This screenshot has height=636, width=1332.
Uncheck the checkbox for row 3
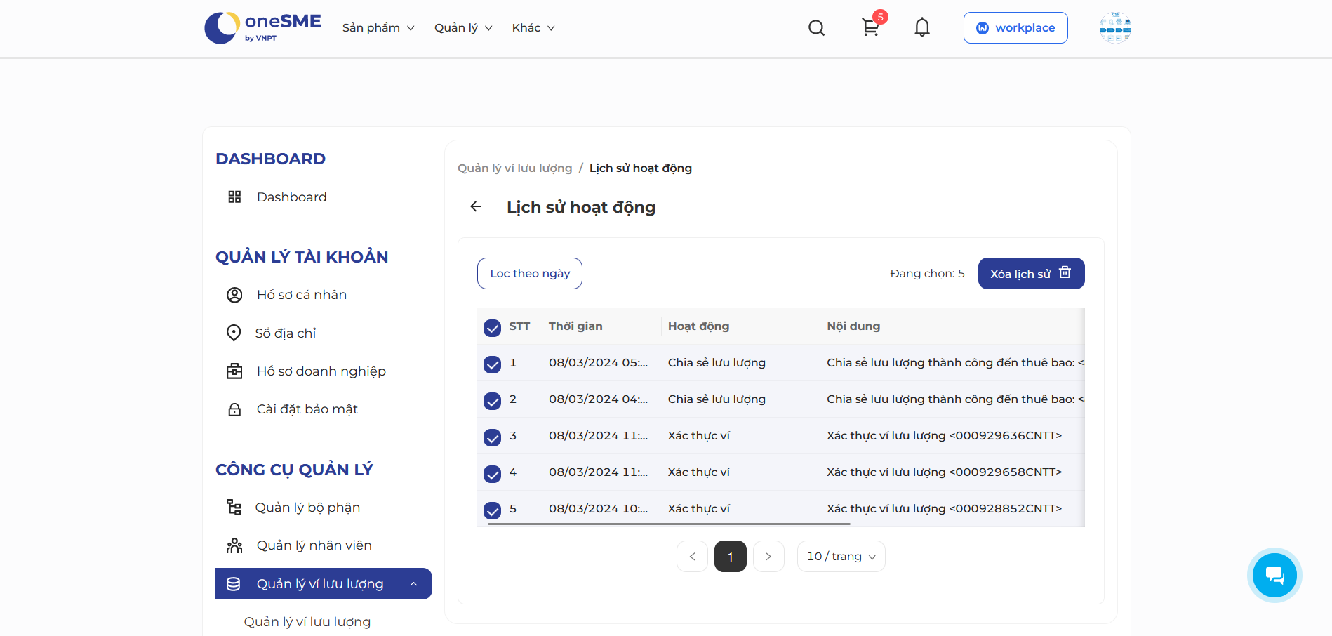point(492,437)
